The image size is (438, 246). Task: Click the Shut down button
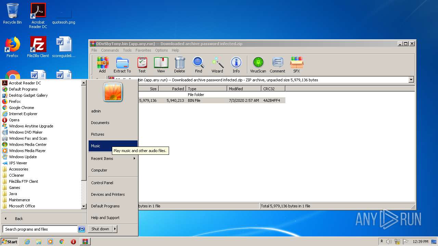click(100, 229)
